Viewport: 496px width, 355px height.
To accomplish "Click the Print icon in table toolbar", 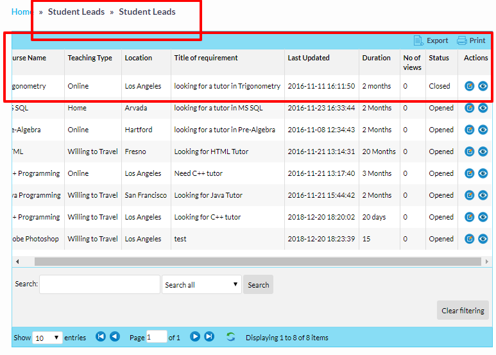I will coord(462,40).
